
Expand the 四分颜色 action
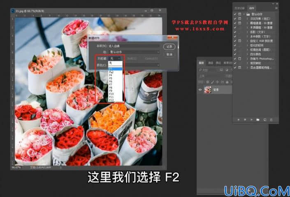(x=247, y=54)
